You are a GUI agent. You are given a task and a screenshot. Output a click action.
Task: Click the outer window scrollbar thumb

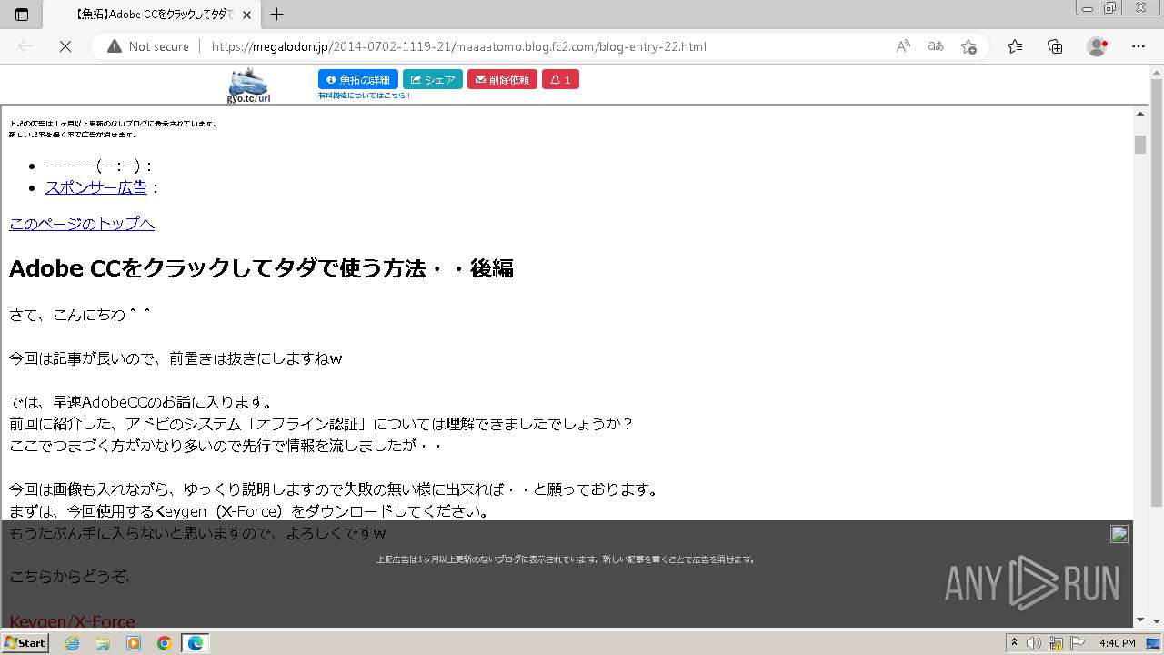coord(1157,291)
